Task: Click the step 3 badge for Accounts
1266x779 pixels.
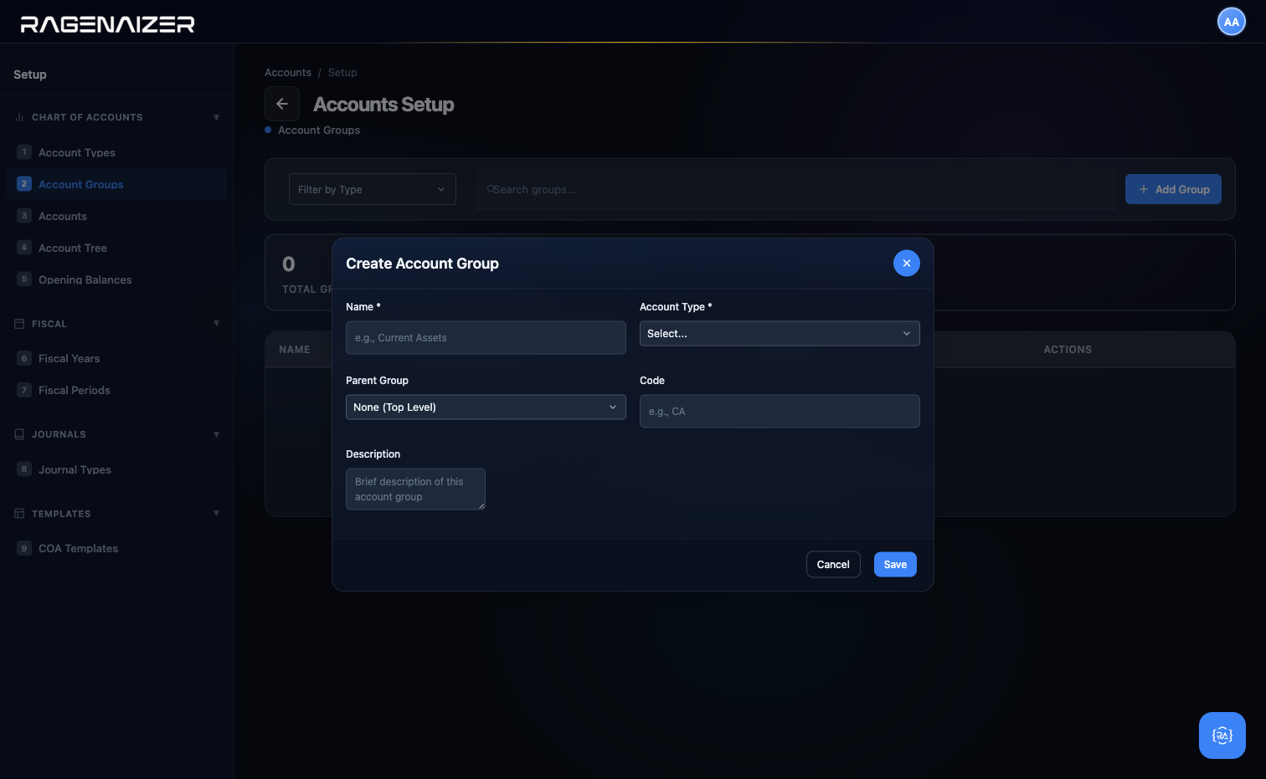Action: pos(24,216)
